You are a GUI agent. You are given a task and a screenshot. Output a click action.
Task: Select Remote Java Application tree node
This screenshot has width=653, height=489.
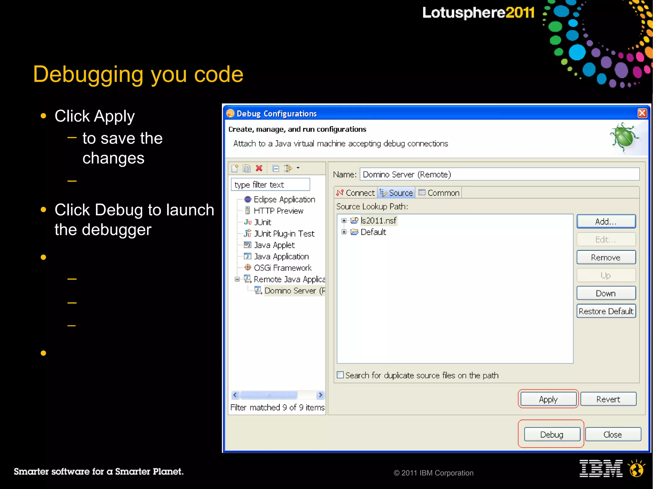click(x=289, y=279)
